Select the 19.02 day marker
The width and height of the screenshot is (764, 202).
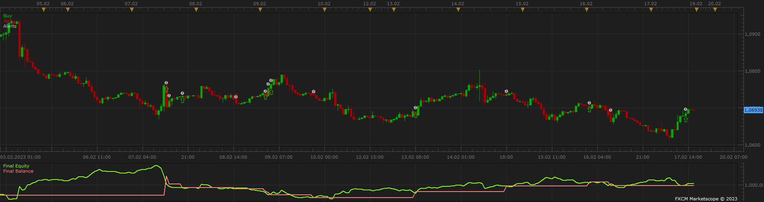[696, 10]
